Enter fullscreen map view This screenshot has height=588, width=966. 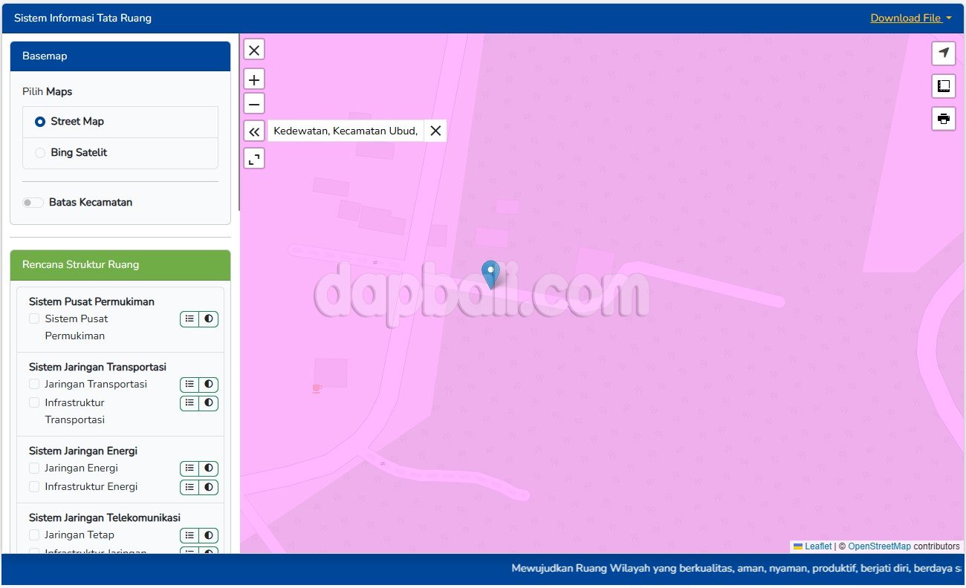coord(254,158)
